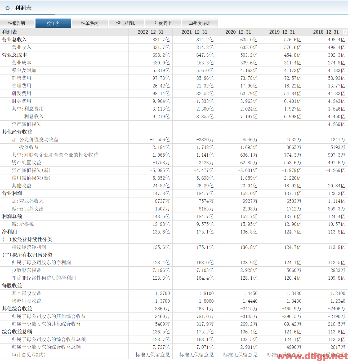This screenshot has width=348, height=361.
Task: Click the 2020-12-31 column header
Action: 238,32
